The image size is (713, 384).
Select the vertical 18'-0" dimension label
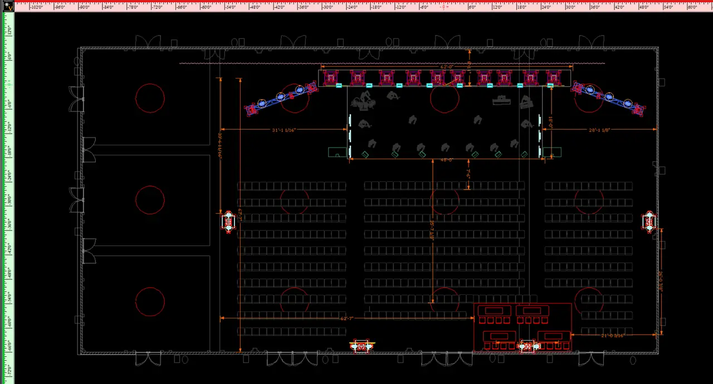(x=551, y=121)
